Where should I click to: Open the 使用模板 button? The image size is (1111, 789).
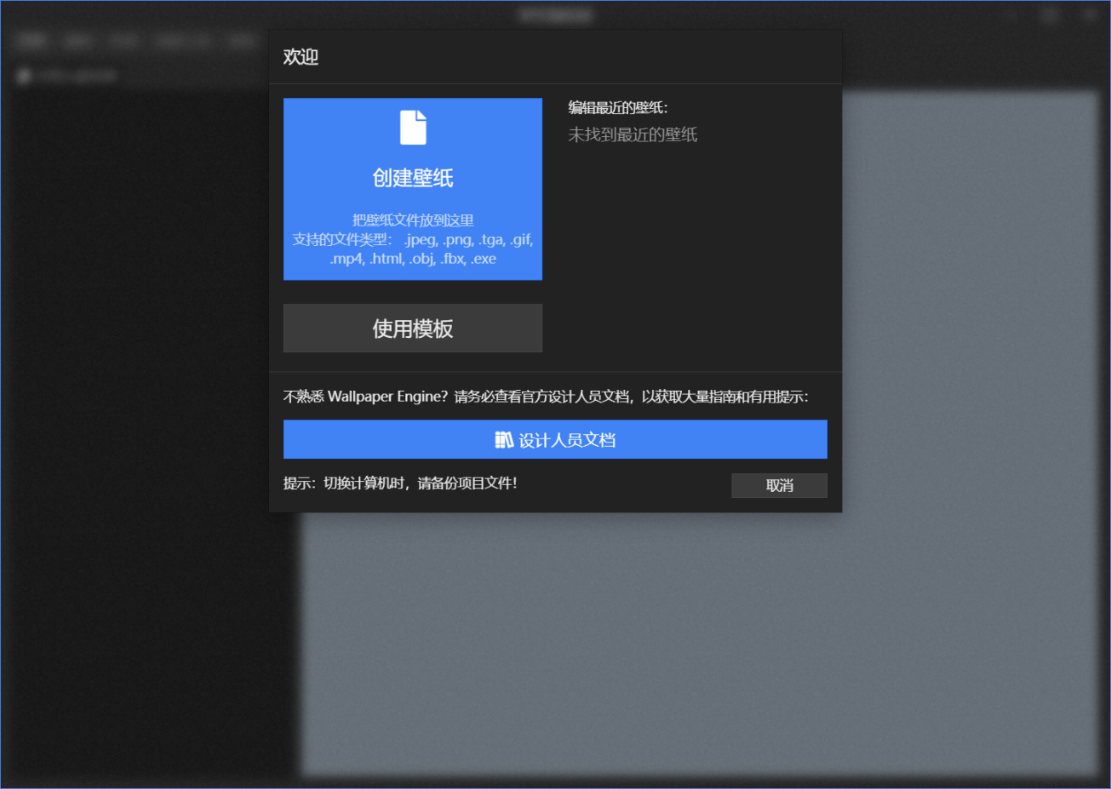413,329
